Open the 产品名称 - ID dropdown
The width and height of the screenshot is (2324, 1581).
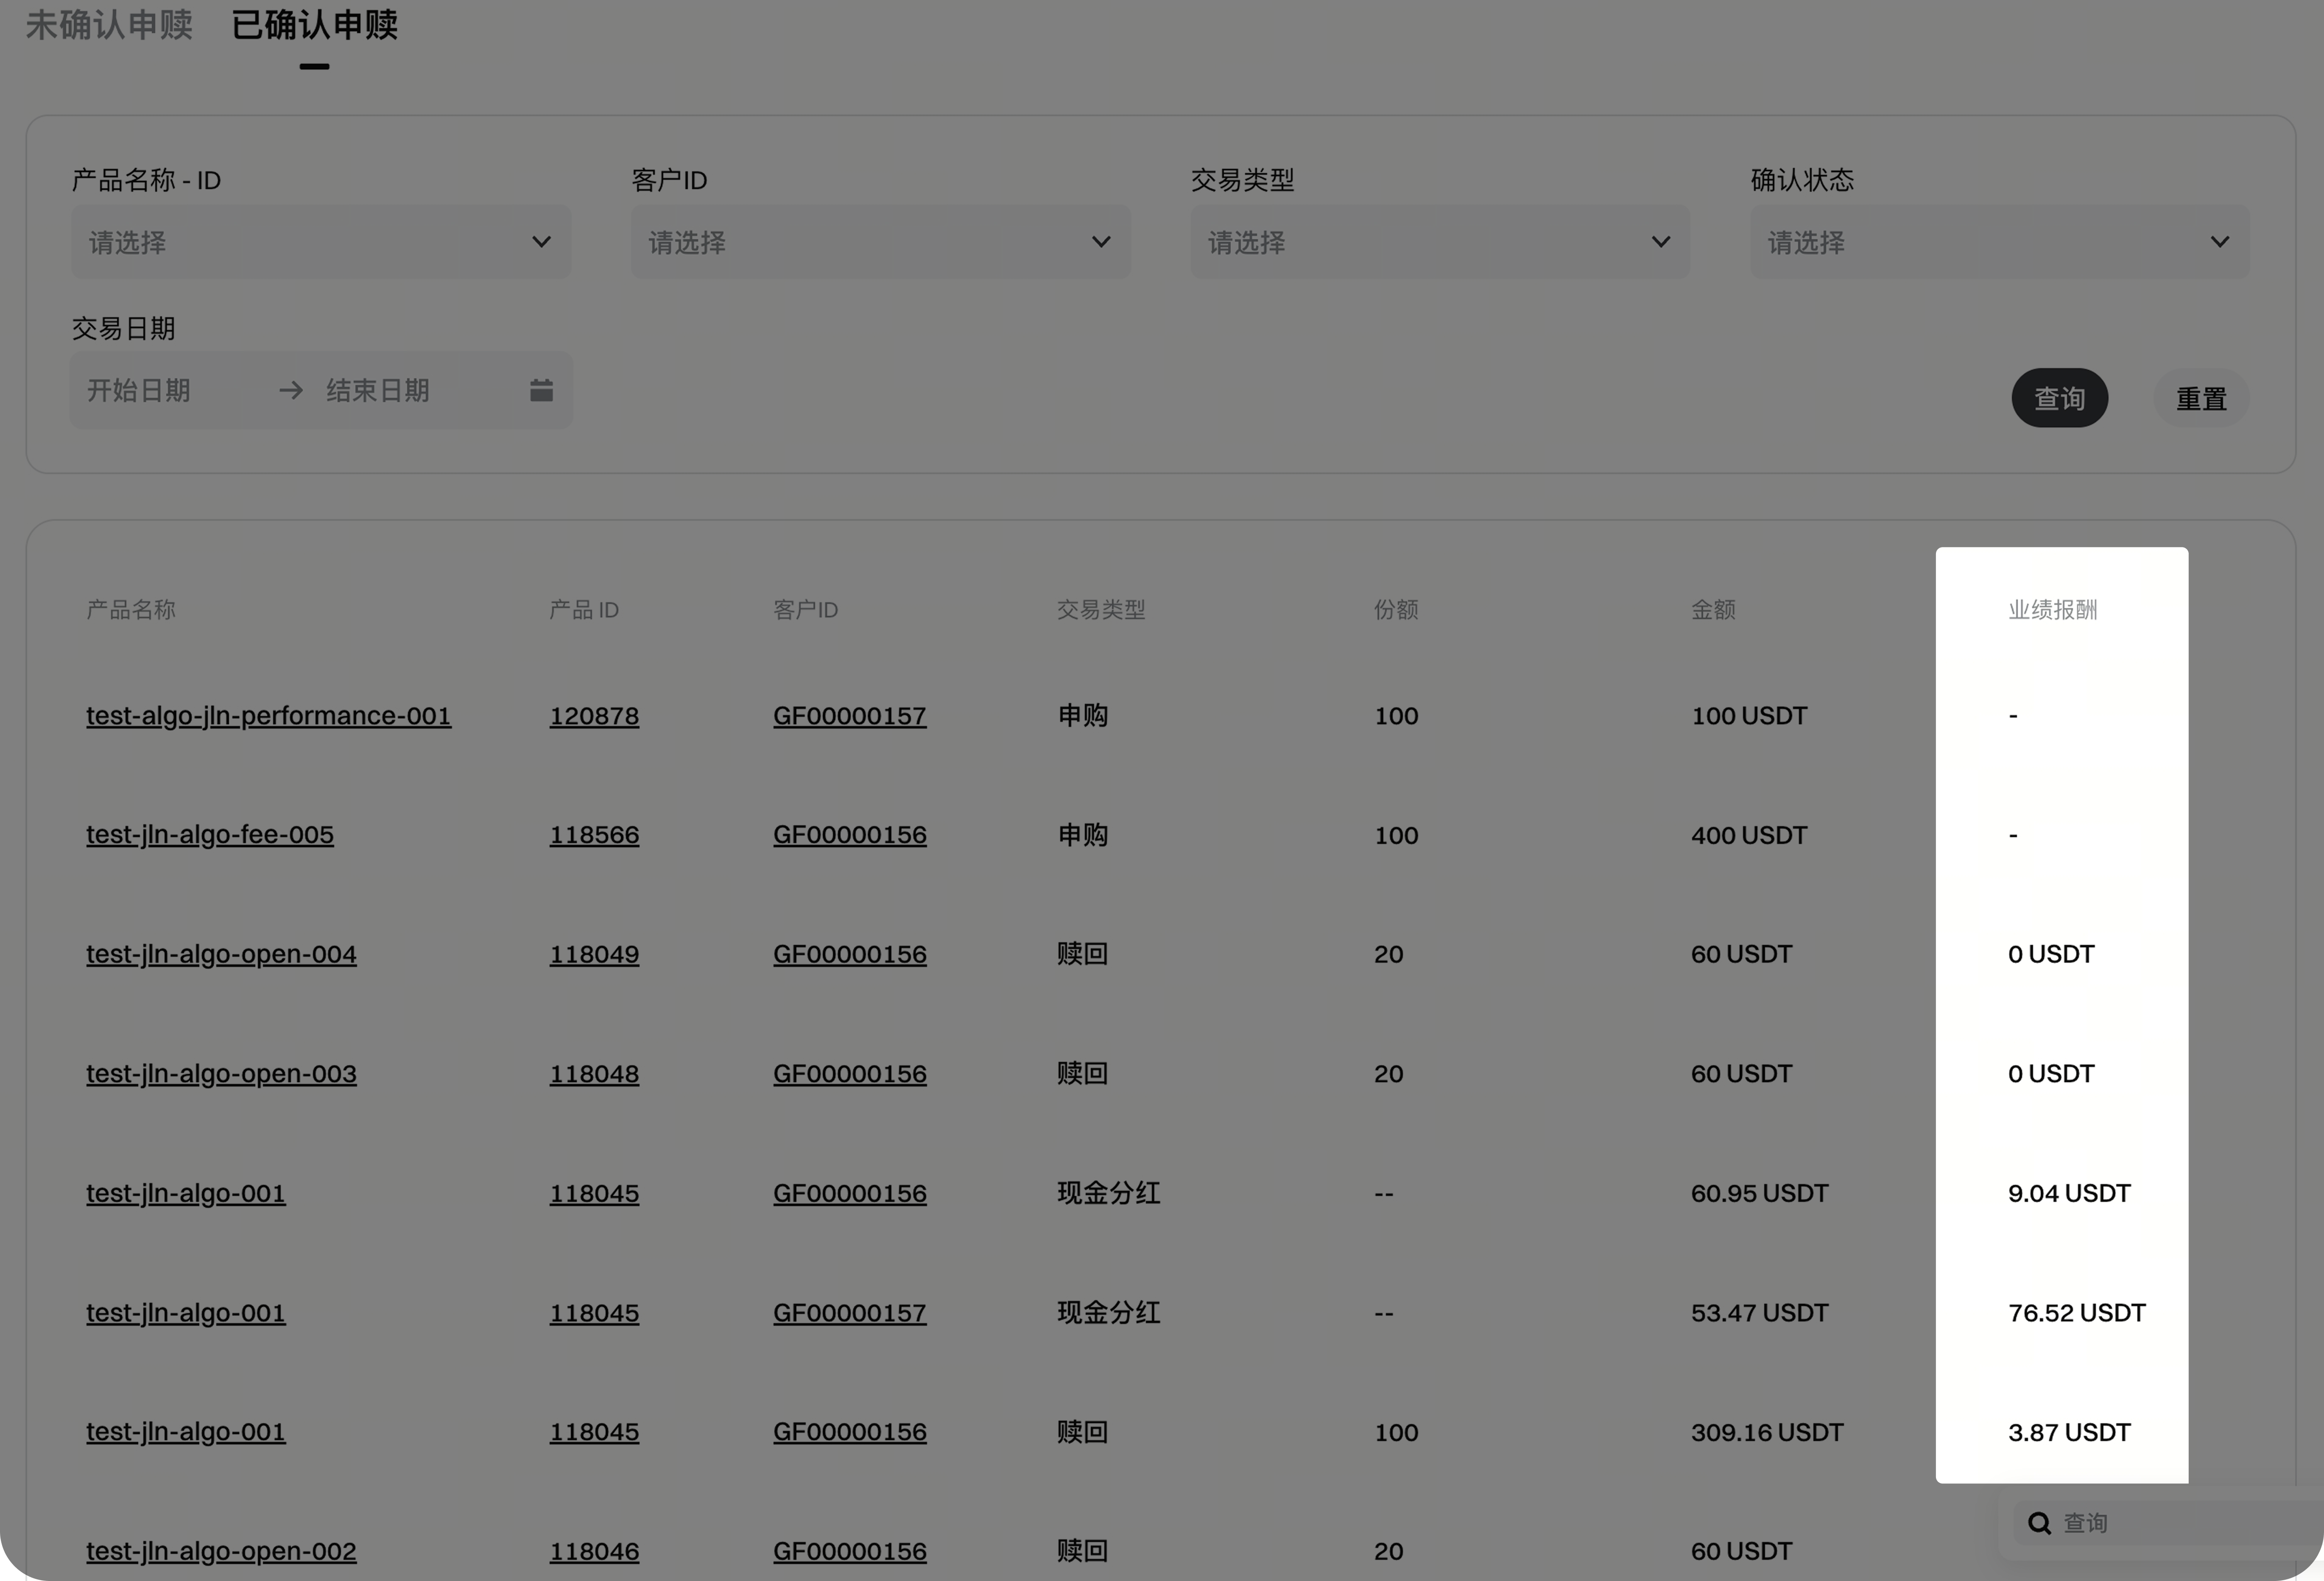(x=320, y=242)
